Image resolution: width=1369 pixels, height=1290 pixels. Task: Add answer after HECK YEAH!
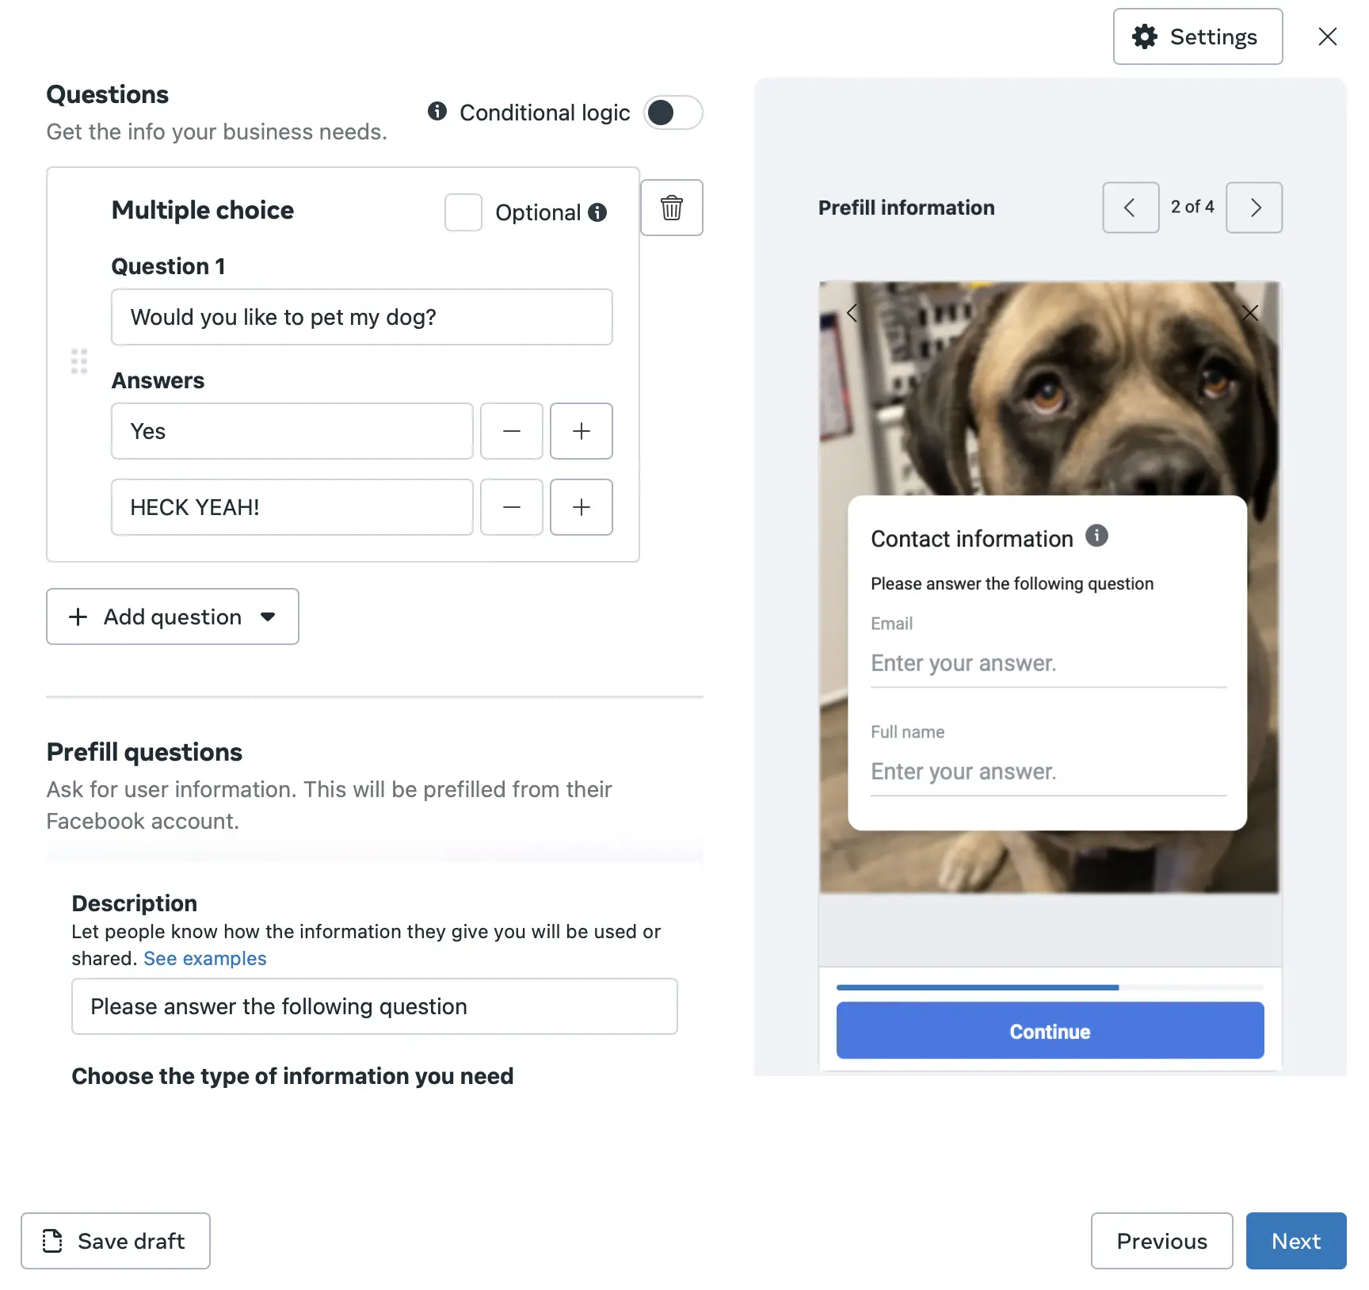point(582,507)
